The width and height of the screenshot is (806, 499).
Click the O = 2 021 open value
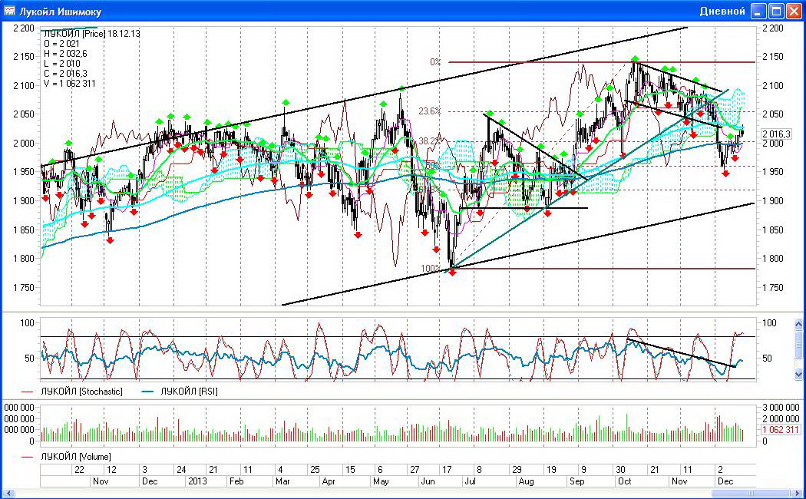(61, 44)
